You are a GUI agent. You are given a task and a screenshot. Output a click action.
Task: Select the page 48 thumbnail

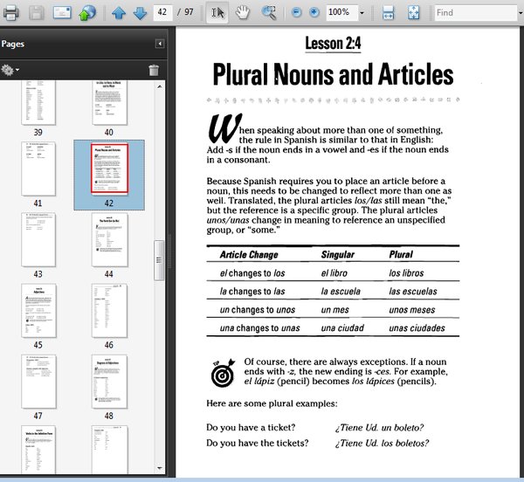(x=110, y=382)
